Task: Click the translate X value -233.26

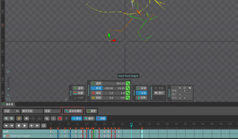Action: (108, 88)
